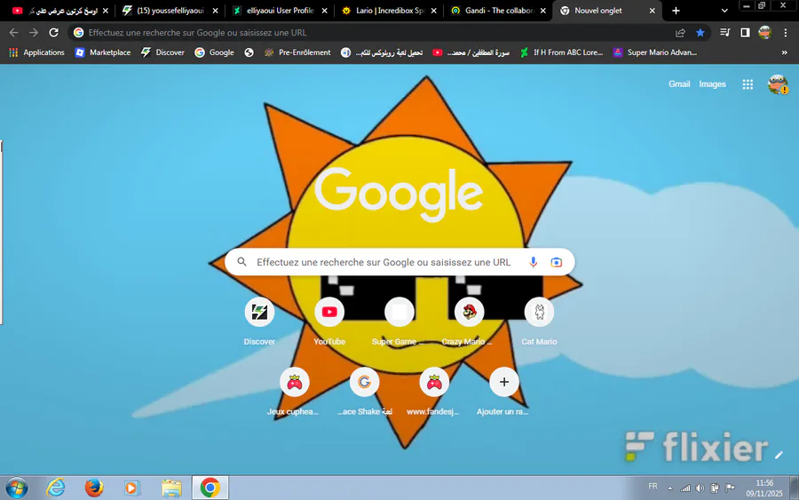799x500 pixels.
Task: Launch Internet Explorer from the taskbar
Action: [56, 488]
